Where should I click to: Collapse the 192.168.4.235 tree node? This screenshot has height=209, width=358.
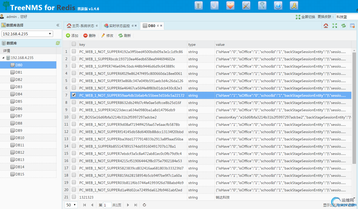(3, 58)
